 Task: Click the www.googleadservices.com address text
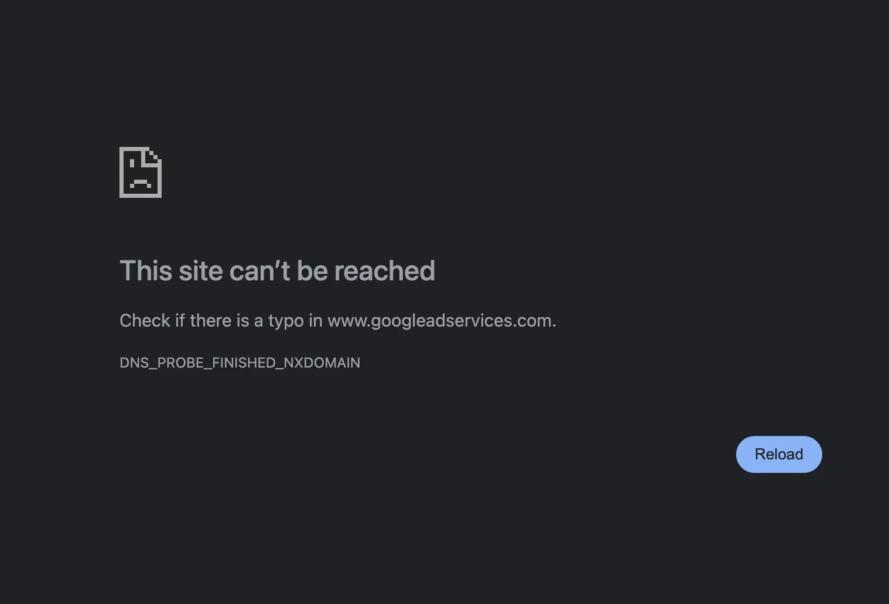point(440,321)
